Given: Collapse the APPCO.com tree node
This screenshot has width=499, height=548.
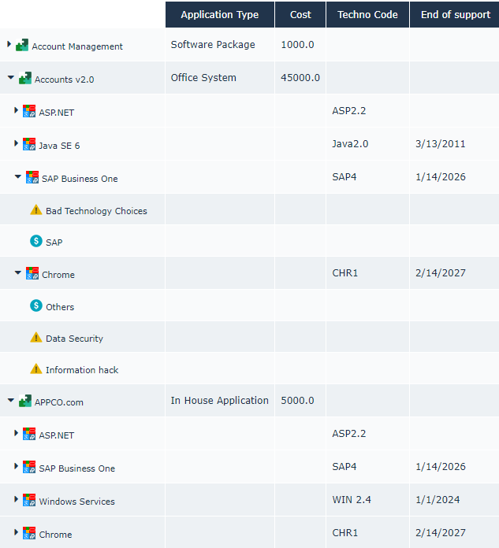Looking at the screenshot, I should click(10, 402).
